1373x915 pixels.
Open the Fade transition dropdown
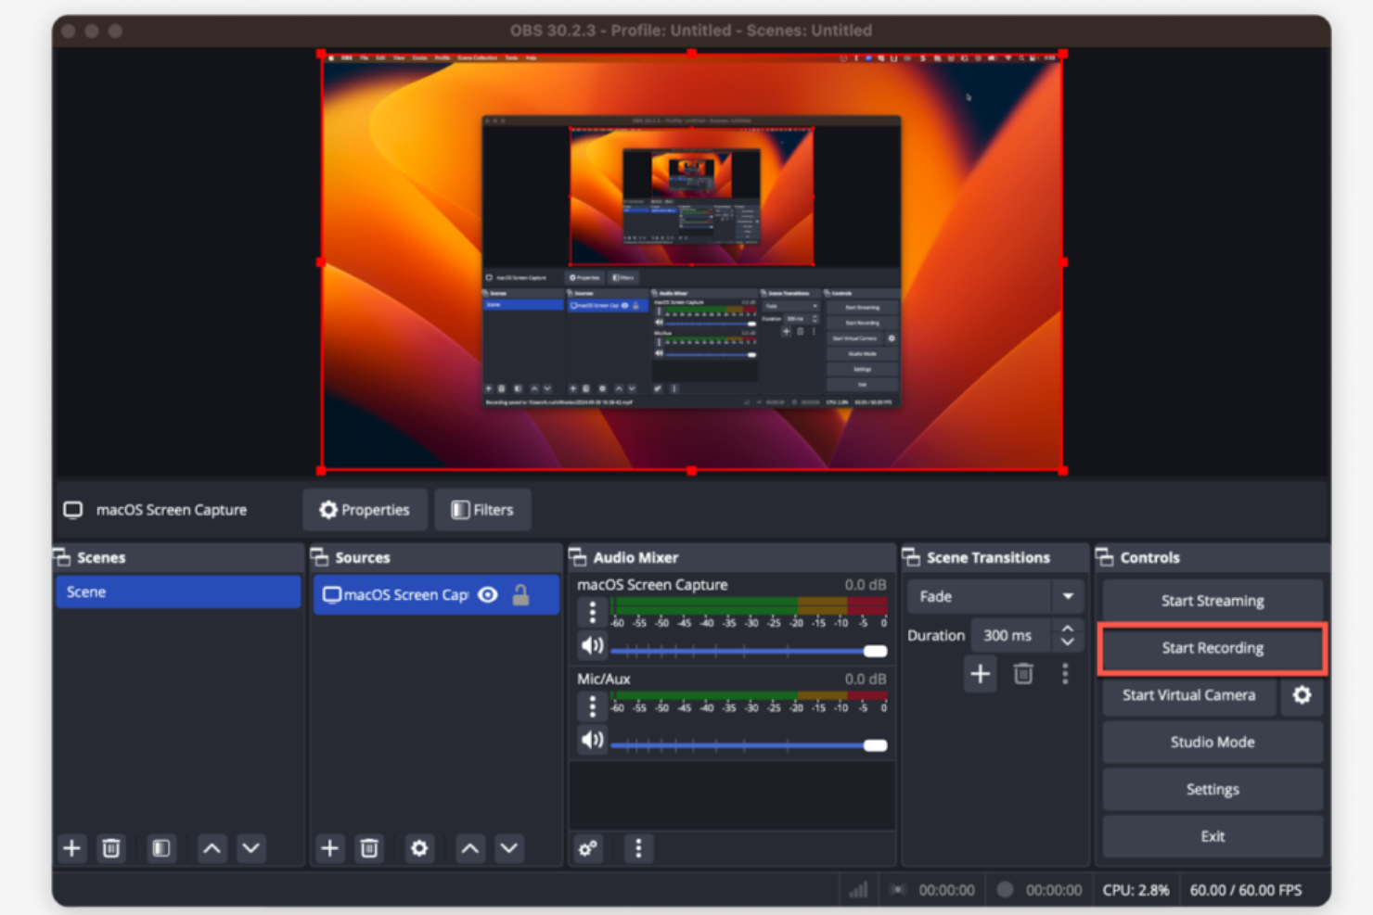[1068, 596]
